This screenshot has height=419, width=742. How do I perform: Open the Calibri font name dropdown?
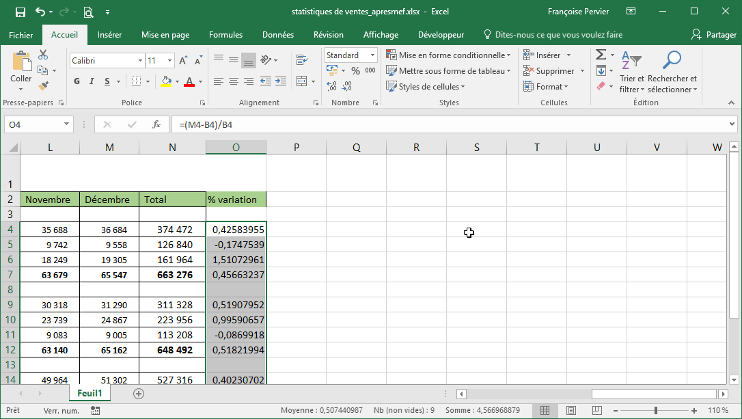140,61
